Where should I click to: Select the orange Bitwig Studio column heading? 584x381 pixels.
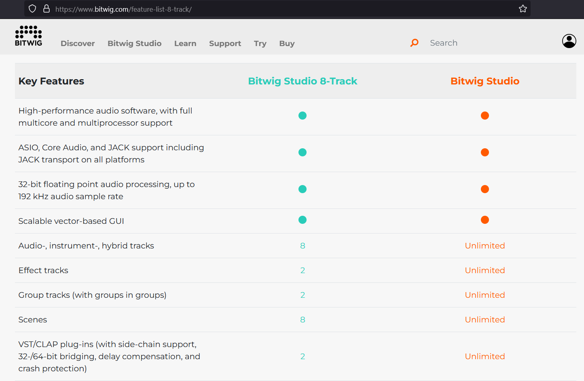point(485,81)
